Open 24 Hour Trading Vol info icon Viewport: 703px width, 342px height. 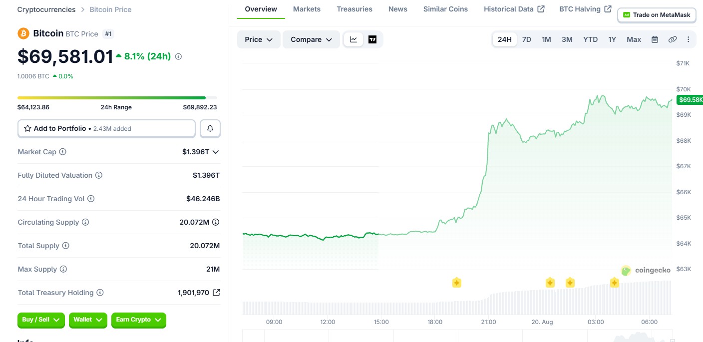point(91,199)
